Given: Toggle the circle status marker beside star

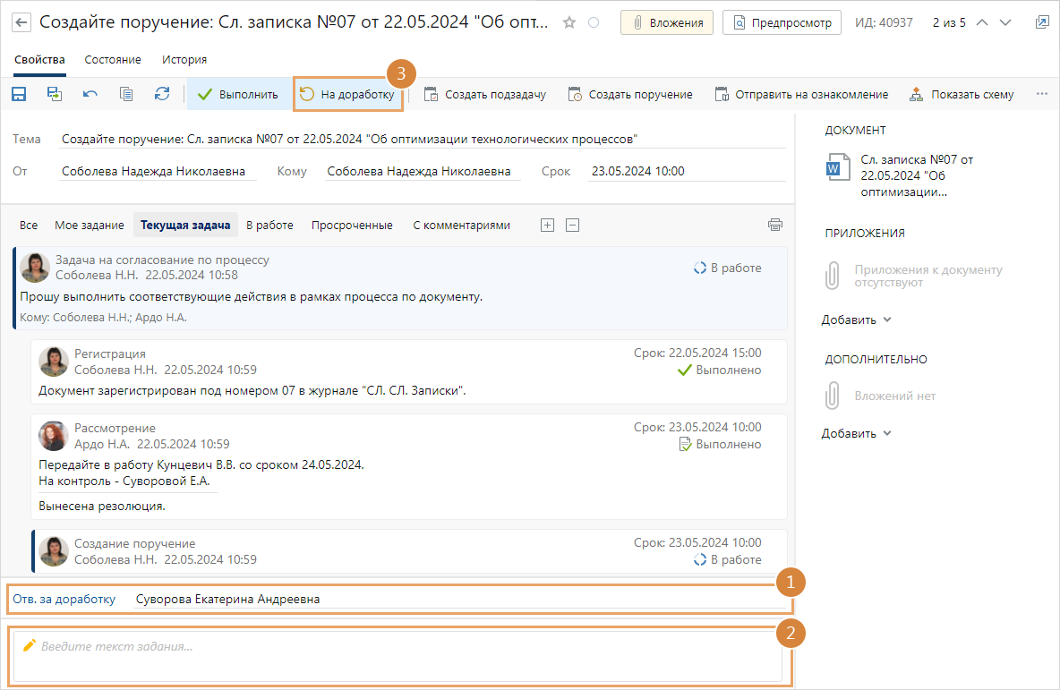Looking at the screenshot, I should [593, 22].
